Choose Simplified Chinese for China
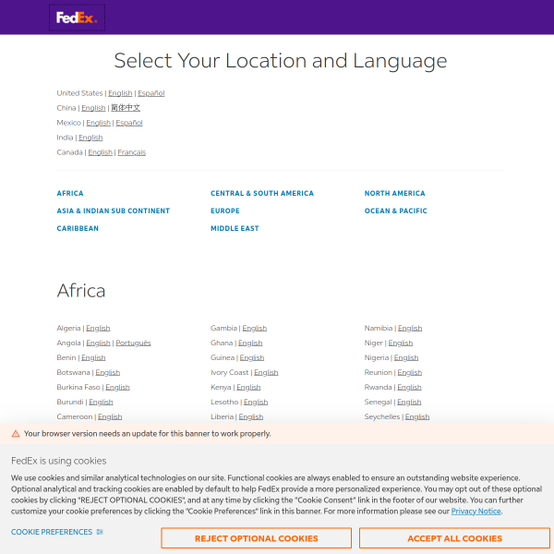The height and width of the screenshot is (554, 554). tap(126, 108)
